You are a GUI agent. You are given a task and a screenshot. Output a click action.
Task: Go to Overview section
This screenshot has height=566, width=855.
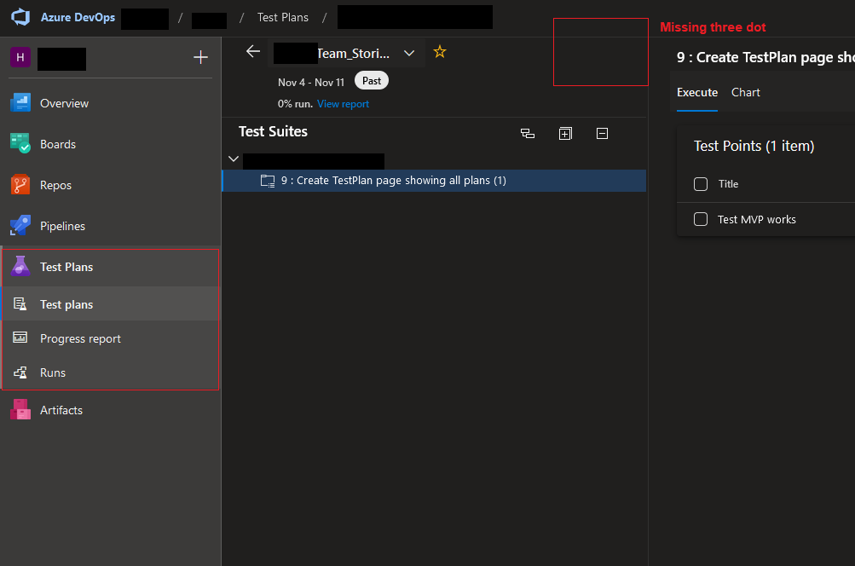pyautogui.click(x=64, y=103)
